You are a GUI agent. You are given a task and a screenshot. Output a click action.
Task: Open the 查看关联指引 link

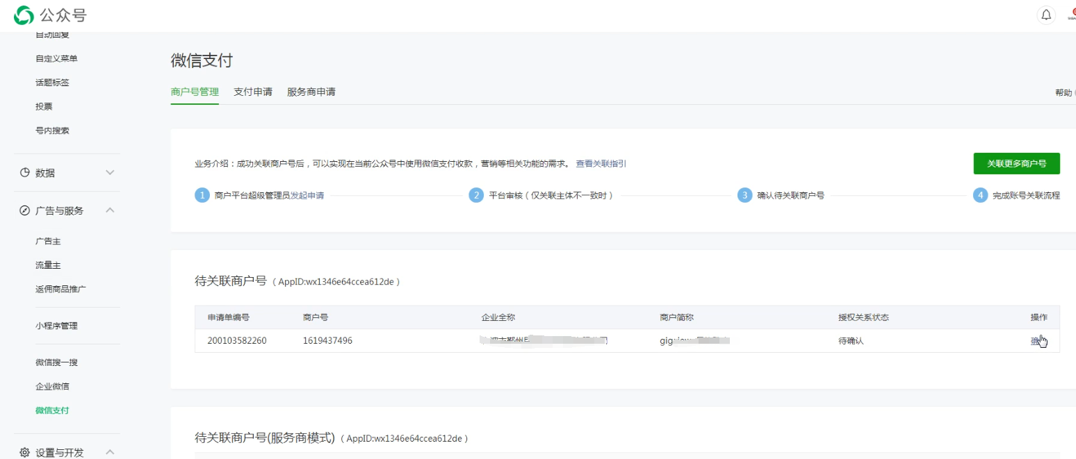(x=602, y=163)
